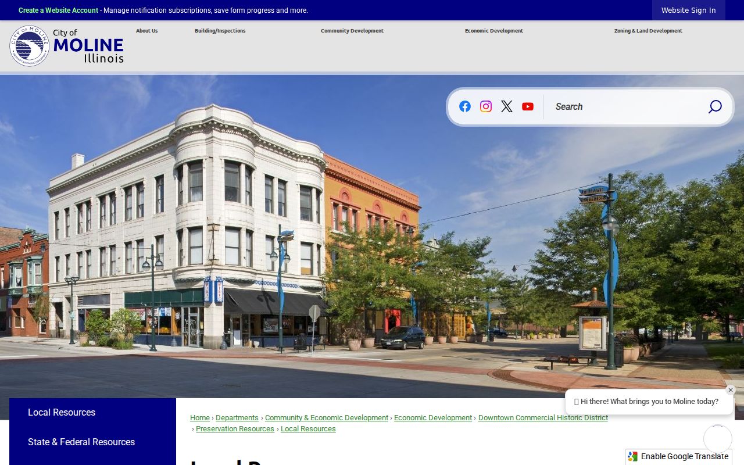Click the magnifying glass search icon
The width and height of the screenshot is (744, 465).
pos(714,107)
